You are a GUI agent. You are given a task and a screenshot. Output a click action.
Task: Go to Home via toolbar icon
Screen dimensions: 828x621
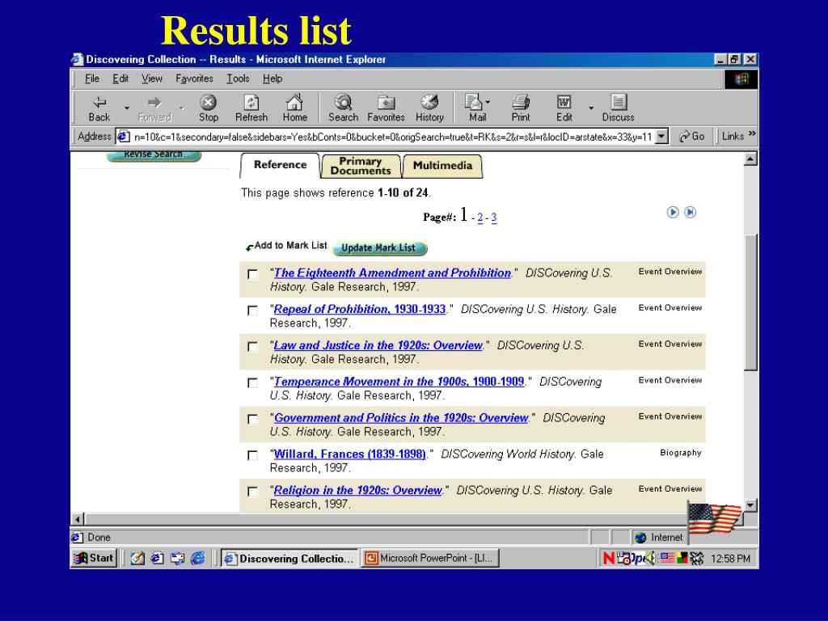pyautogui.click(x=294, y=108)
